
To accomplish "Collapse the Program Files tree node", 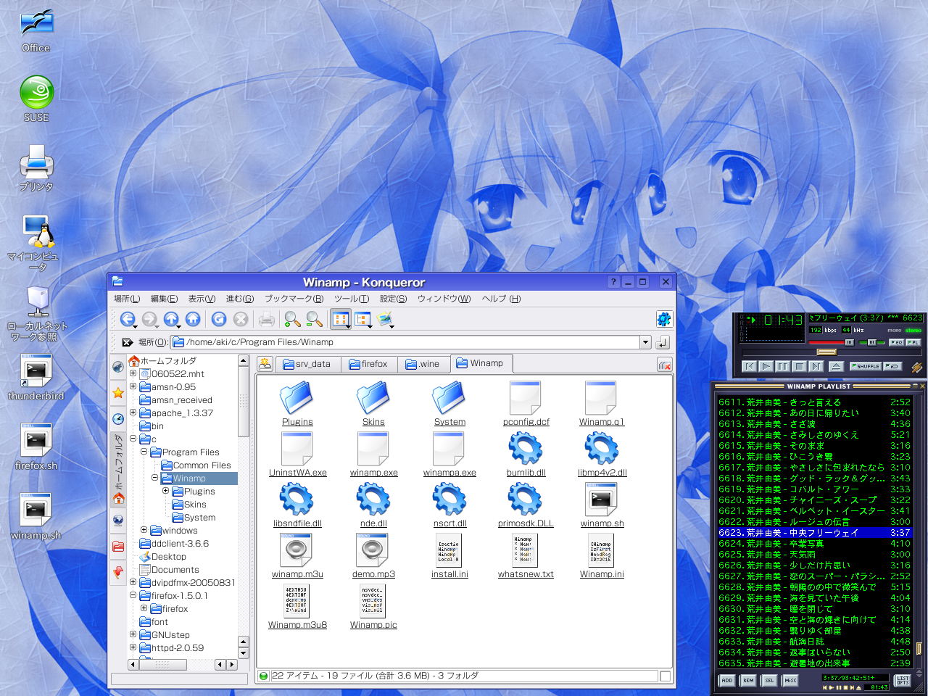I will (x=144, y=452).
